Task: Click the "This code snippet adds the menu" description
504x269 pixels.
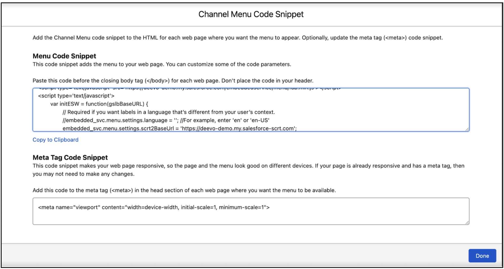Action: 162,64
